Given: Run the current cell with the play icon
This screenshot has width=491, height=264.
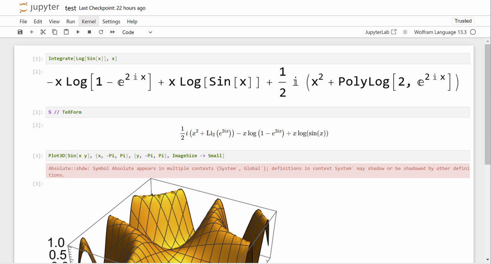Looking at the screenshot, I should 78,32.
